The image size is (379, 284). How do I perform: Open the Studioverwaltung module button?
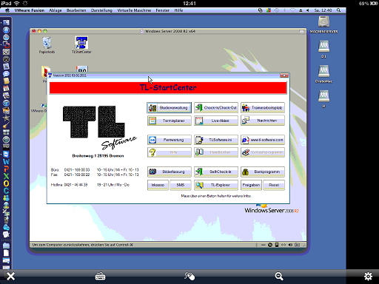[x=169, y=108]
